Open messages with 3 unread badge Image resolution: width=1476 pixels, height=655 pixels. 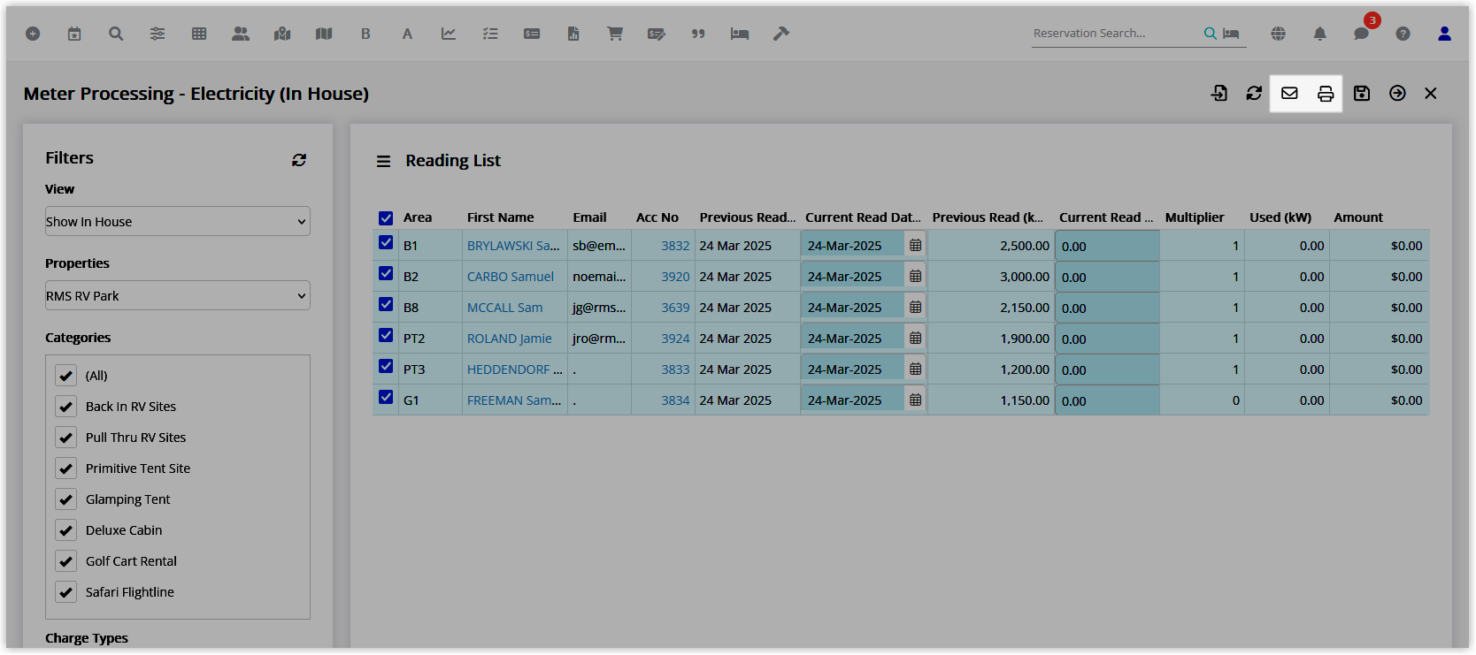(1362, 33)
